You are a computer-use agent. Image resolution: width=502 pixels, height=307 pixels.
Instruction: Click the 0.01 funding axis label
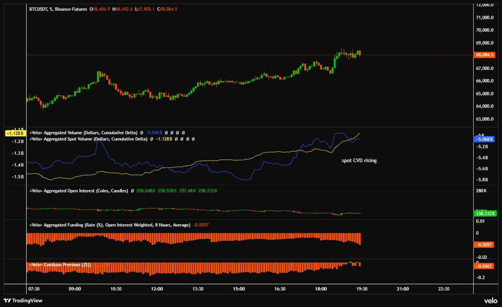(x=481, y=221)
